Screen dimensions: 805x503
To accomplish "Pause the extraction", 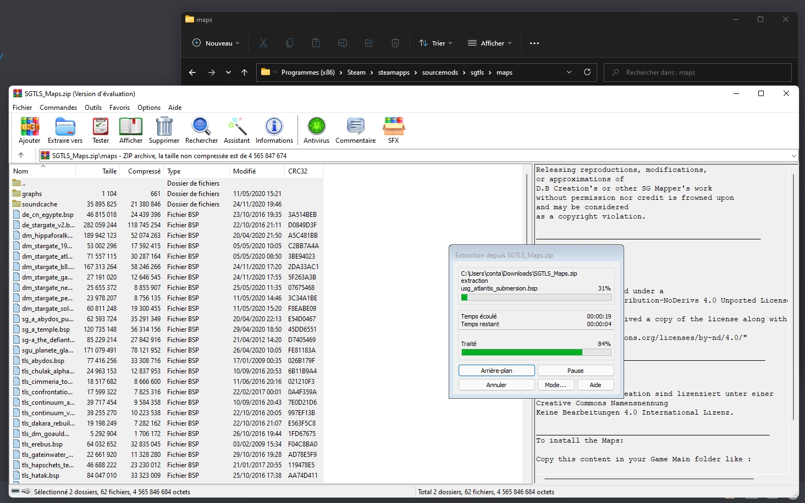I will click(576, 371).
